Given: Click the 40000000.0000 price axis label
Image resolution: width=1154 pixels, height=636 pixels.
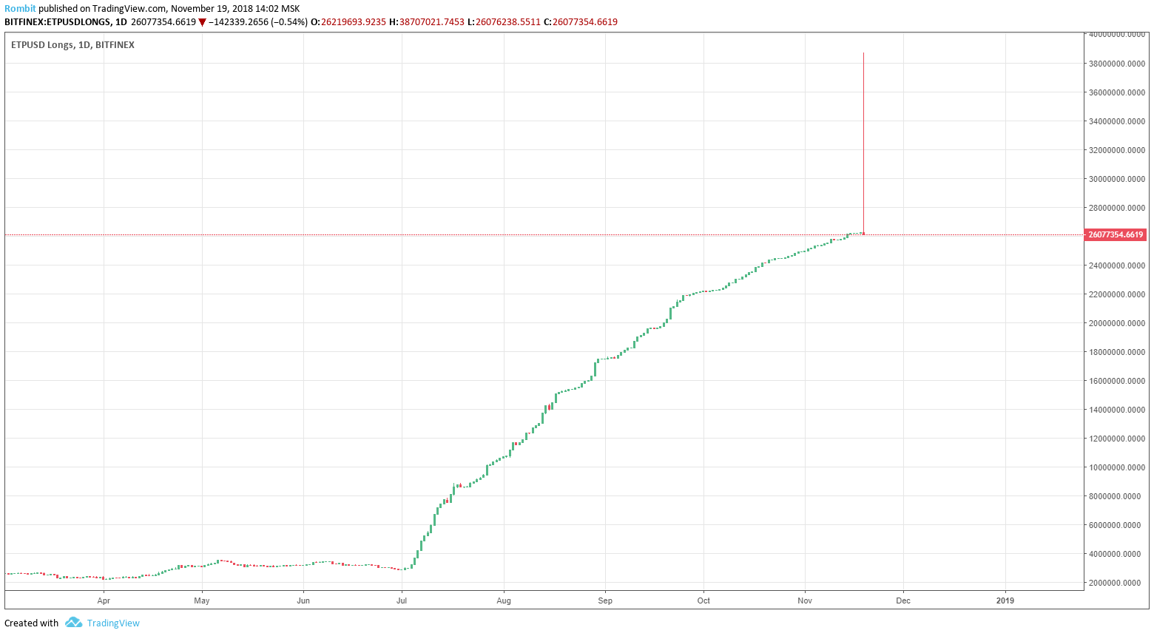Looking at the screenshot, I should [x=1117, y=35].
